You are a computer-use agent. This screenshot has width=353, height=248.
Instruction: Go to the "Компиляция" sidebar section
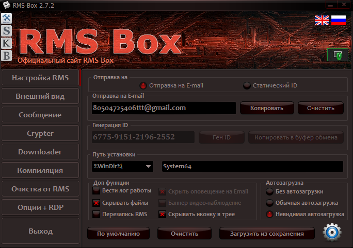[x=40, y=170]
